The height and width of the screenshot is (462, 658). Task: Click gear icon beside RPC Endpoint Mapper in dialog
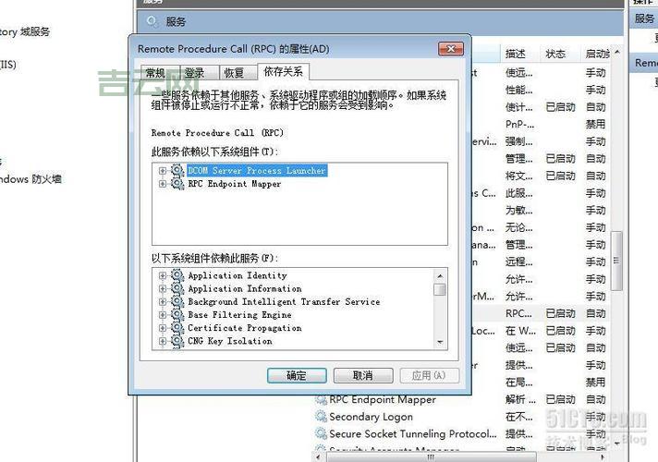click(177, 184)
